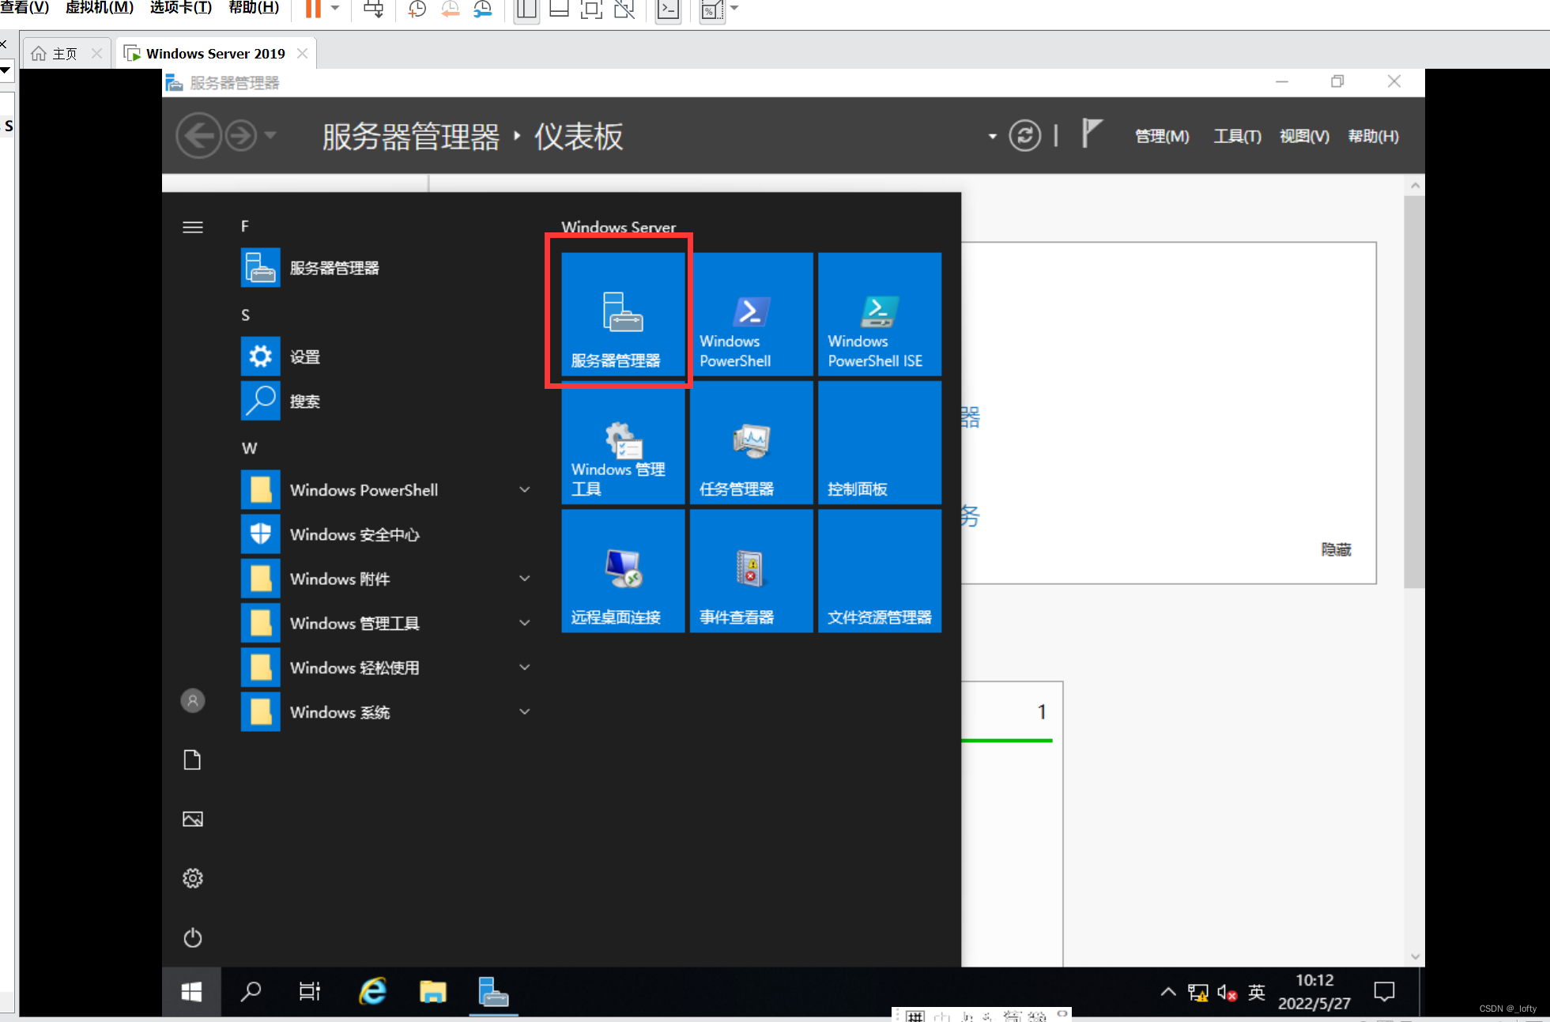This screenshot has height=1022, width=1550.
Task: Open Pictures icon in Start sidebar
Action: click(x=193, y=819)
